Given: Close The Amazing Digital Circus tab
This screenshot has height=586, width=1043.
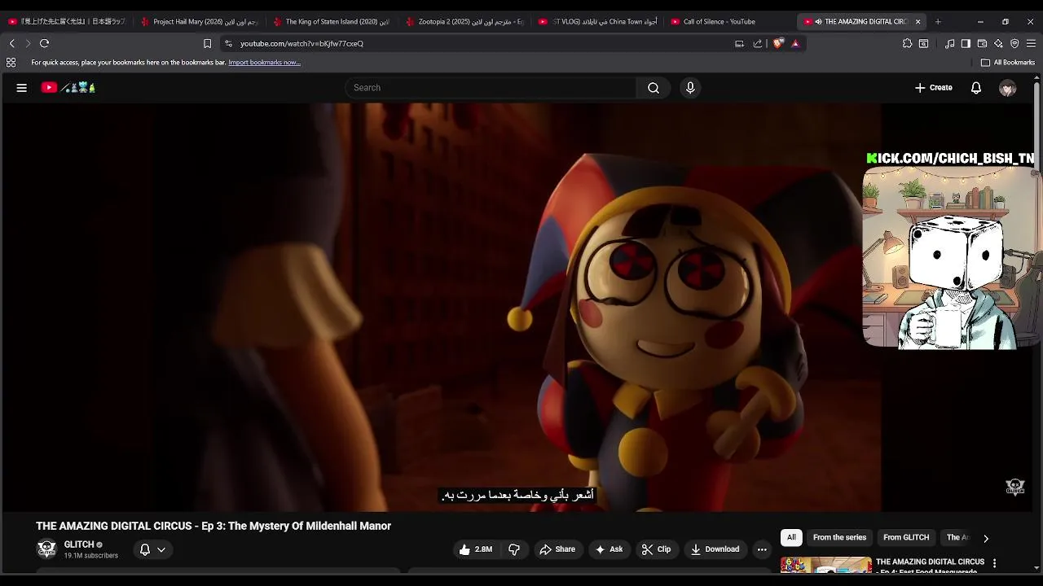Looking at the screenshot, I should coord(918,22).
